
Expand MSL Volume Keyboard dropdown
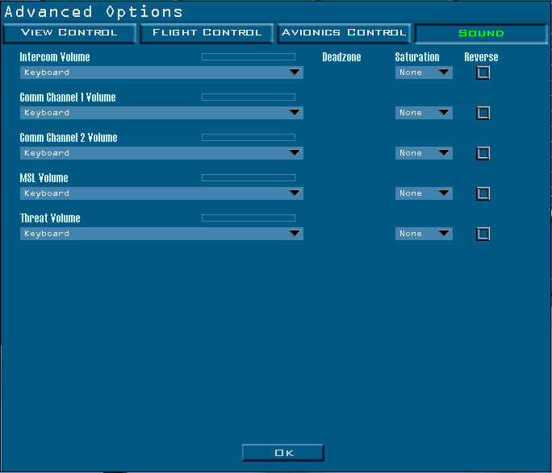click(161, 193)
